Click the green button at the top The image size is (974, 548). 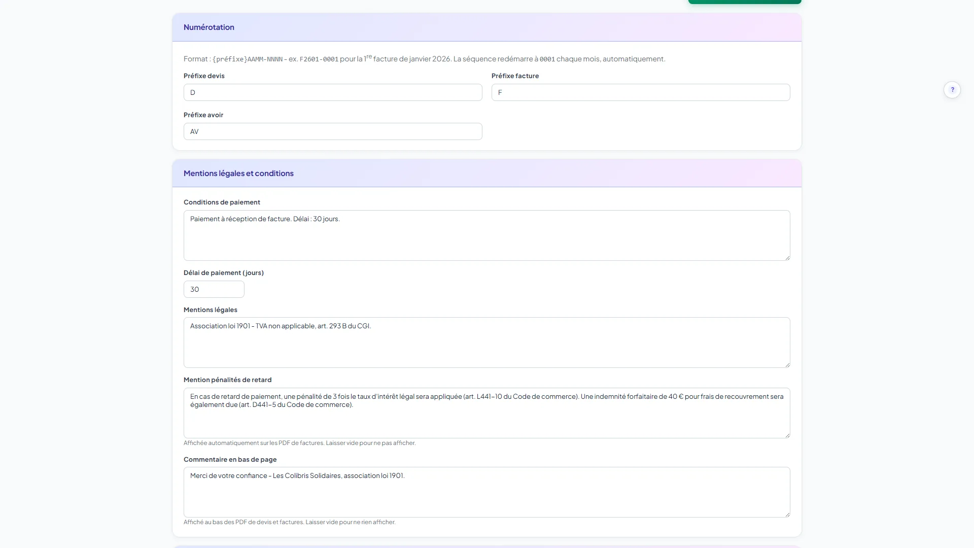point(745,2)
